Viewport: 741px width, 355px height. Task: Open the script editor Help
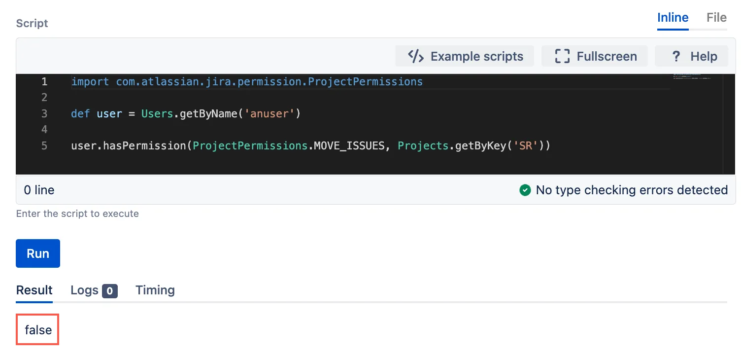tap(691, 56)
